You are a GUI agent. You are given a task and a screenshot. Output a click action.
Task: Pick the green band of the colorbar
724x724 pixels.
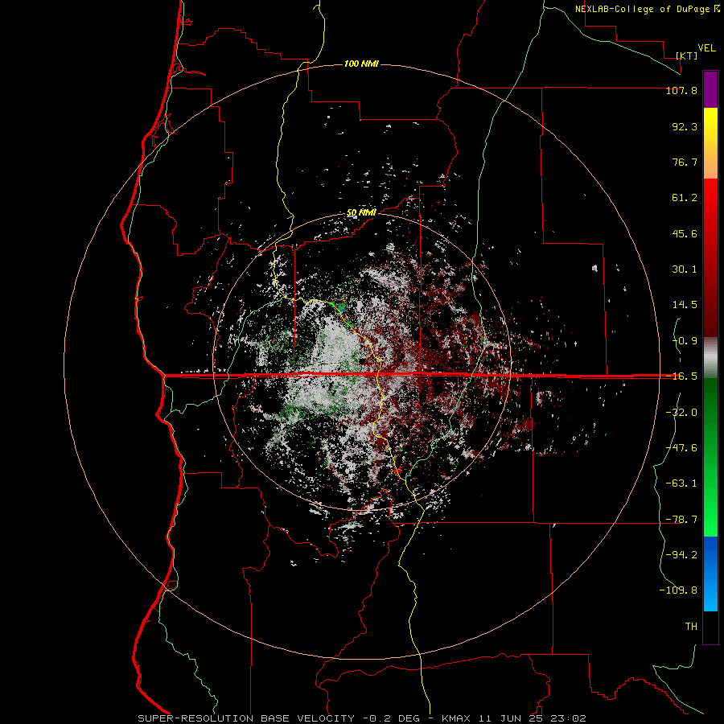click(x=710, y=457)
